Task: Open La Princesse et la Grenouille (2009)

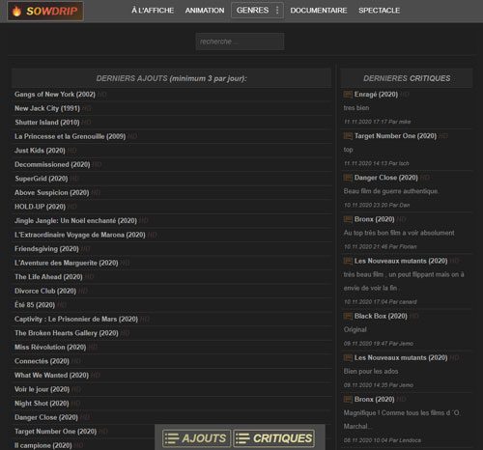Action: pyautogui.click(x=70, y=136)
